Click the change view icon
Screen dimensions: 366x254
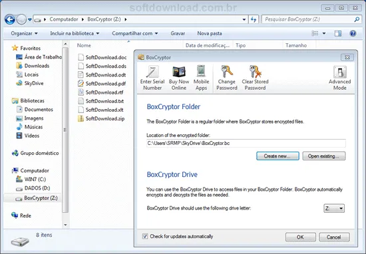click(315, 33)
